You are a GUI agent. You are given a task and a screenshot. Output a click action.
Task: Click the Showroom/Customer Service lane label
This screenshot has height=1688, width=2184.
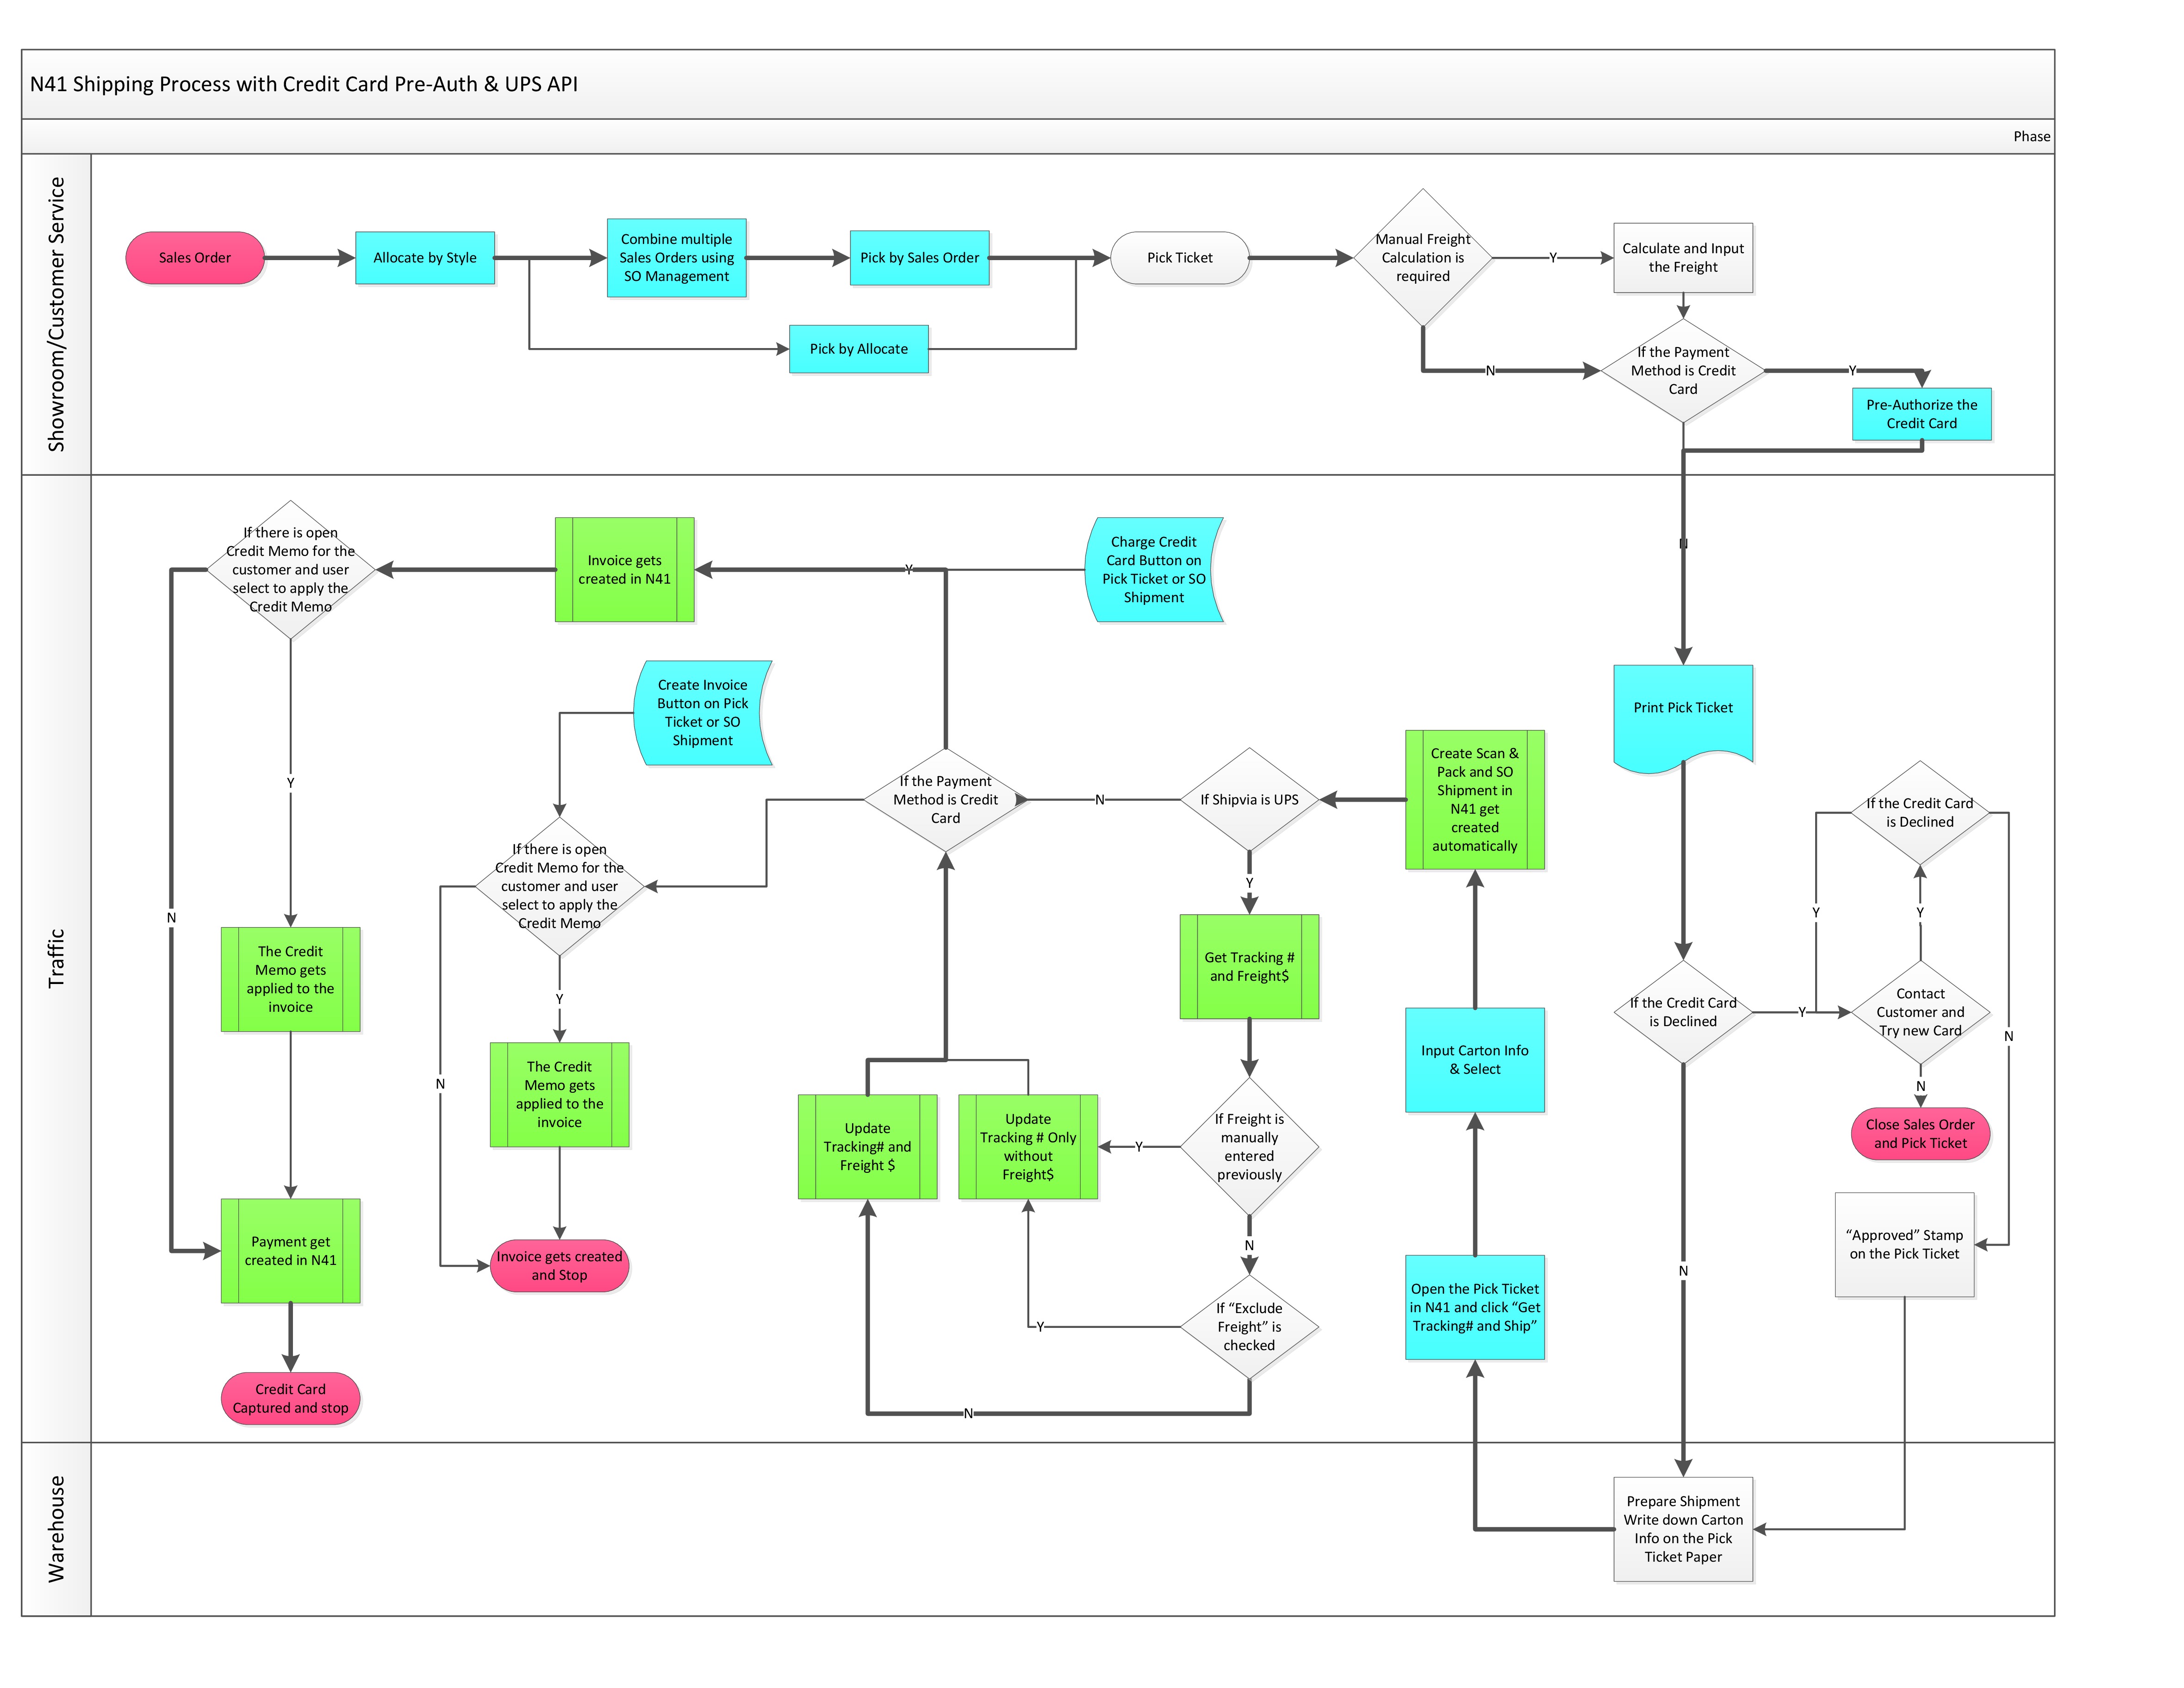coord(56,314)
